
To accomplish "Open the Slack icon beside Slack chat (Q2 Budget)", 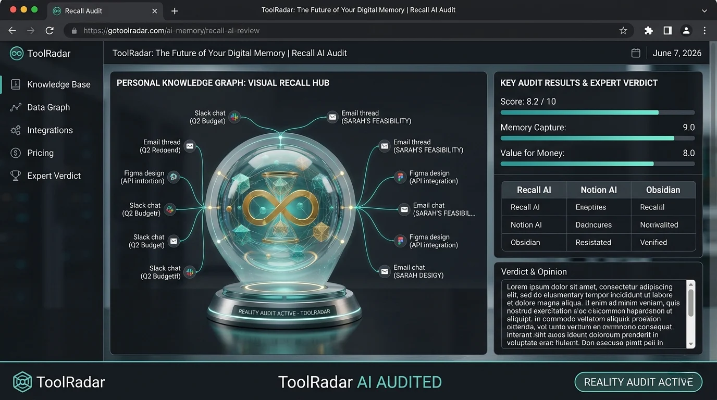I will coord(234,117).
